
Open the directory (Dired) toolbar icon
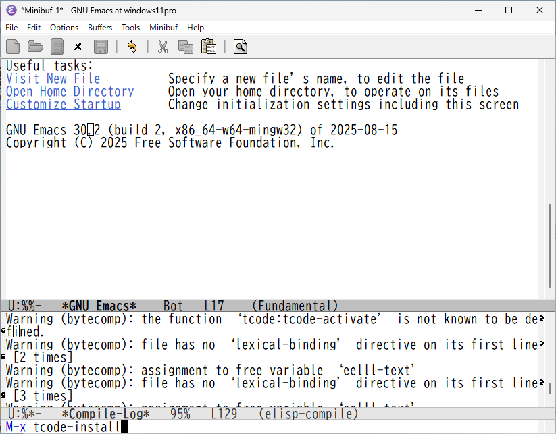point(57,47)
